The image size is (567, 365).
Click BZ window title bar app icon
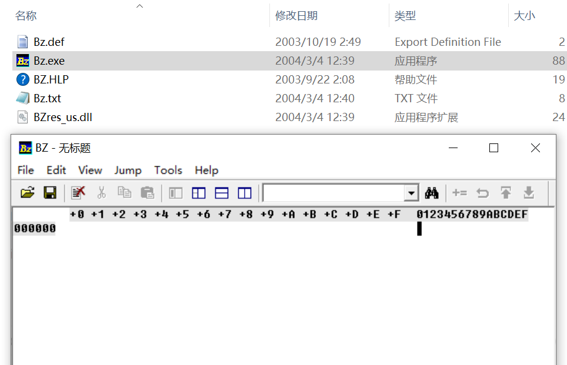coord(25,148)
